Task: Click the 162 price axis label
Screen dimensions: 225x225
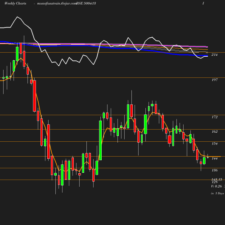Action: pyautogui.click(x=215, y=131)
